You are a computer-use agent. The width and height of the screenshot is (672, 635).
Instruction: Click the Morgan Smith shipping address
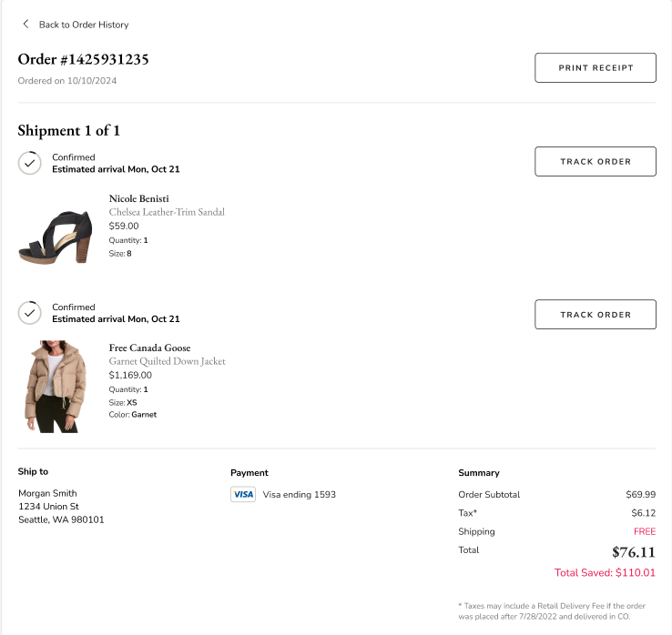coord(61,507)
